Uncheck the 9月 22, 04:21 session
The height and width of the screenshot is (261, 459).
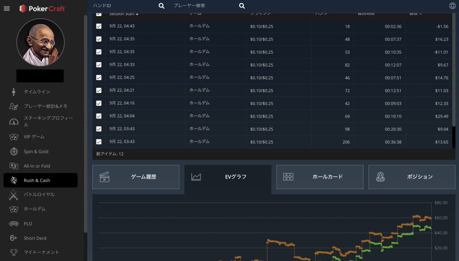click(99, 91)
